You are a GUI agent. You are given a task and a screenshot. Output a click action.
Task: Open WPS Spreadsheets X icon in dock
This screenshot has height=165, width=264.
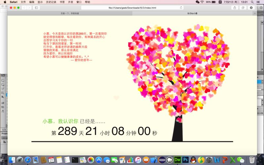tap(233, 160)
